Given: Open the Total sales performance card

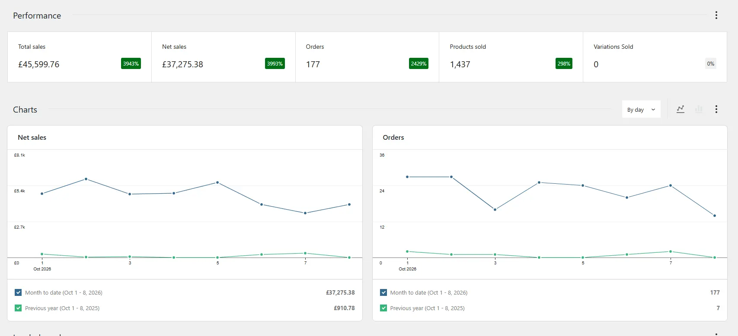Looking at the screenshot, I should point(80,57).
